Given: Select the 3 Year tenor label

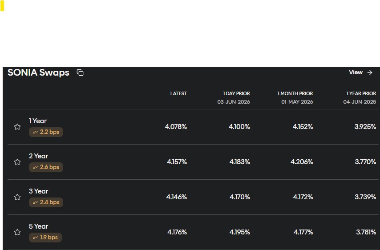Looking at the screenshot, I should (38, 191).
